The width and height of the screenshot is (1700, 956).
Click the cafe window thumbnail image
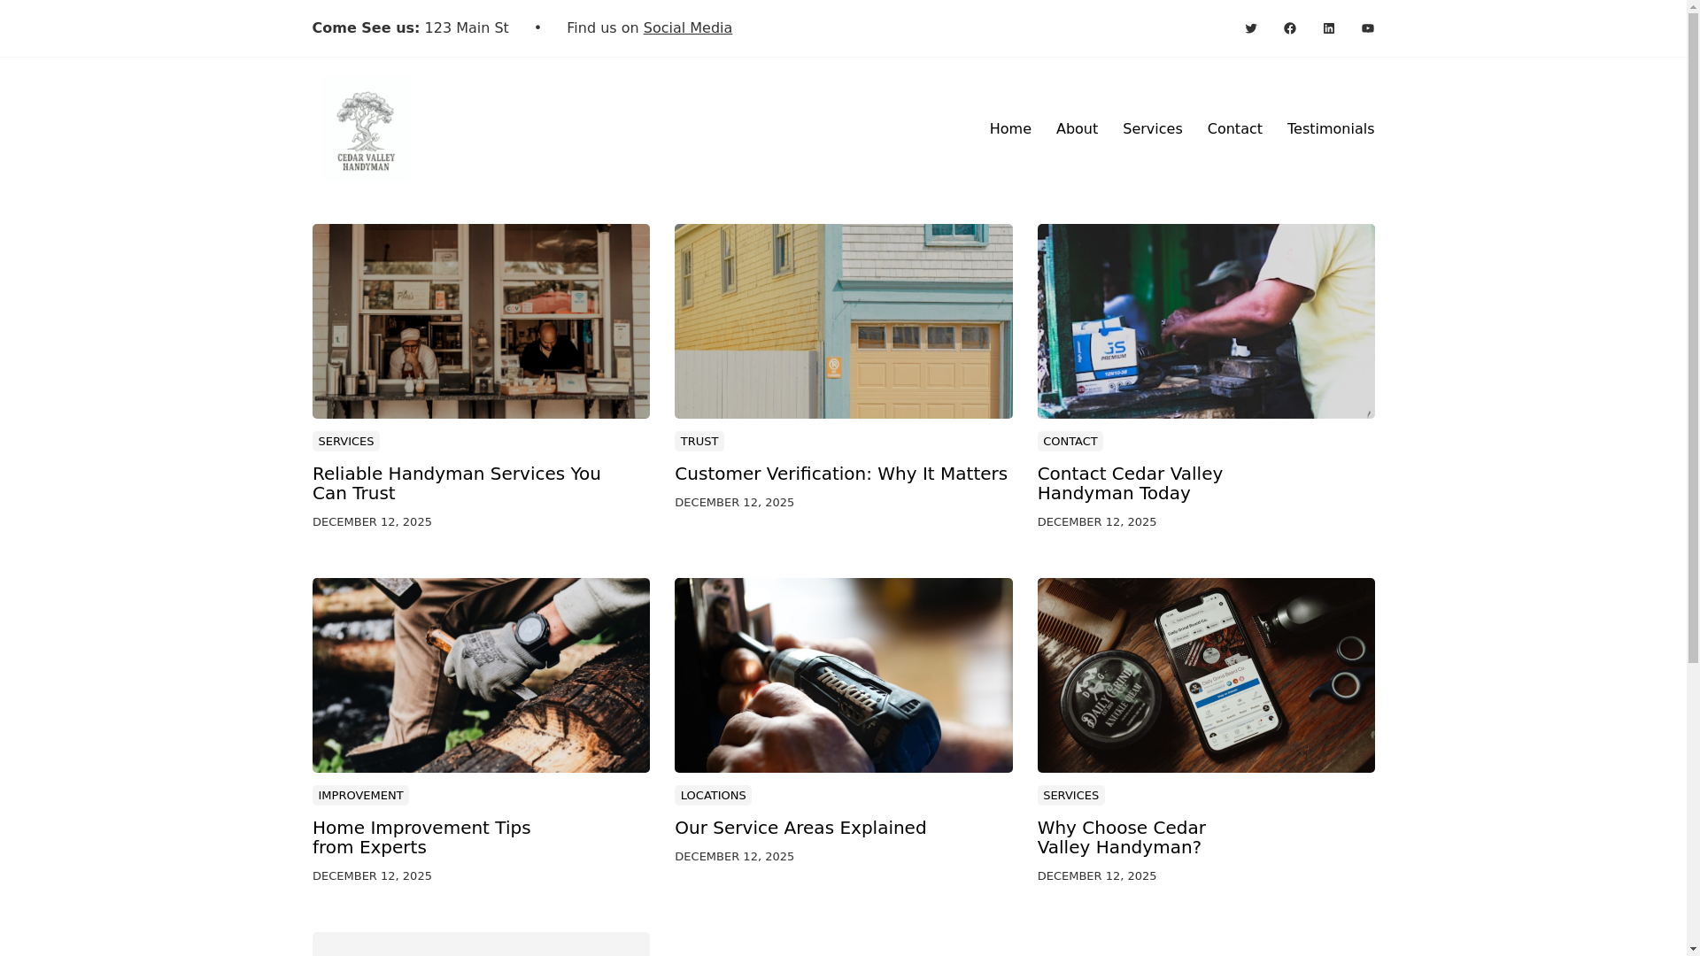(481, 321)
